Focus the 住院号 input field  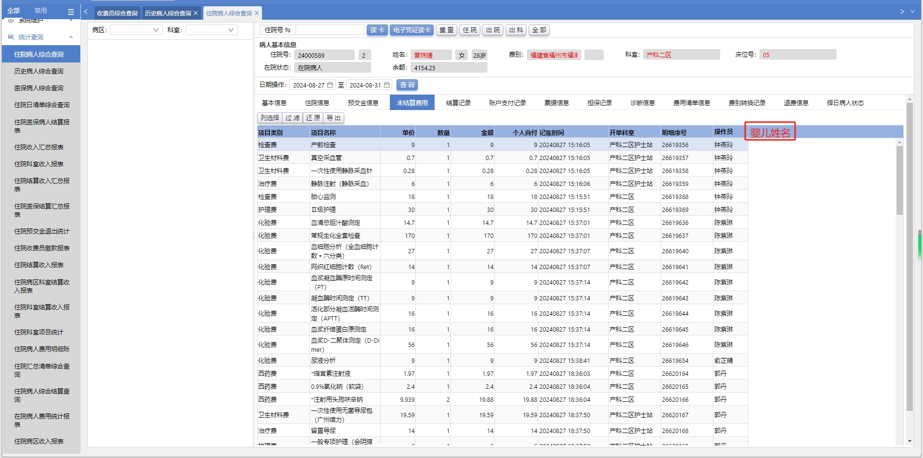(x=330, y=30)
